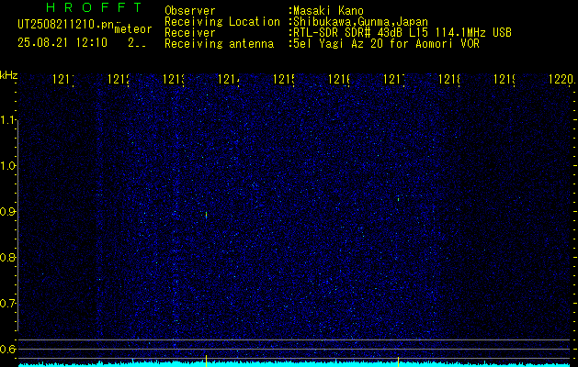Click the 1218 time axis label

coord(449,79)
